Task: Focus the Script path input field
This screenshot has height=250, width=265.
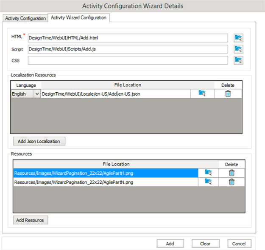Action: click(128, 49)
